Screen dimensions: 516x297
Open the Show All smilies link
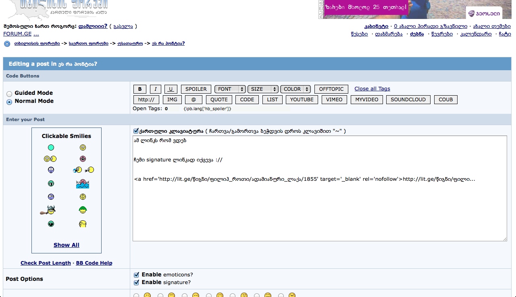[x=67, y=245]
